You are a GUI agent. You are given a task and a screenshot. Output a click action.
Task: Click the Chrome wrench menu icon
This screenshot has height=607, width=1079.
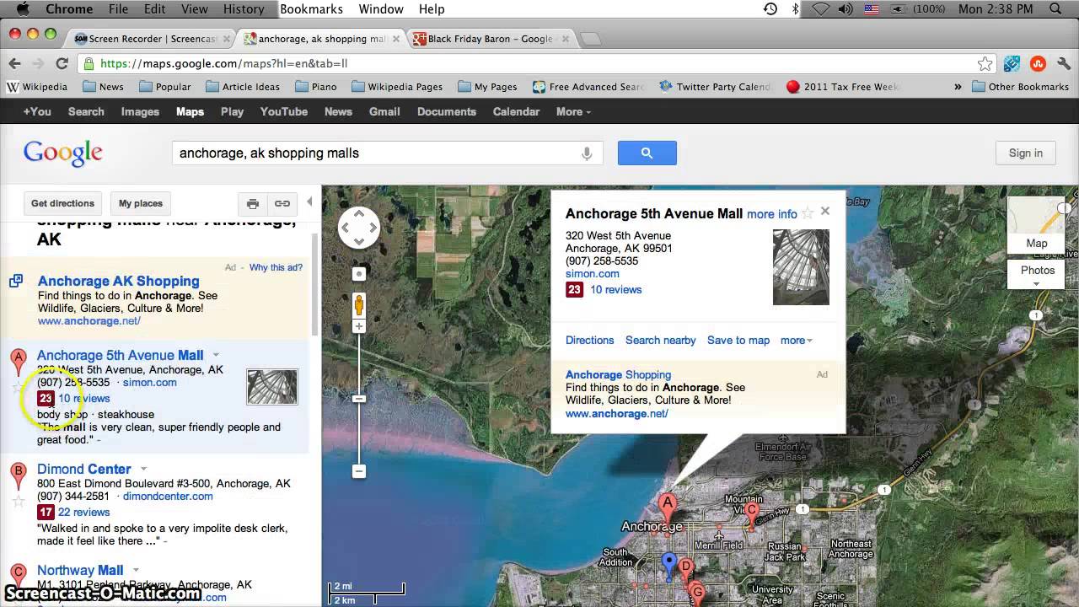coord(1063,63)
